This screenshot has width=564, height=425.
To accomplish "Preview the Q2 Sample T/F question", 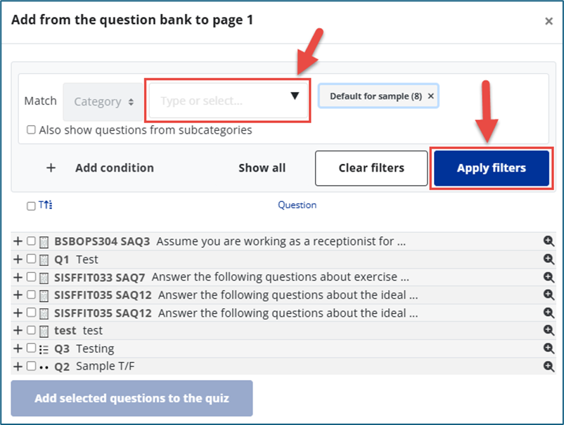I will click(x=549, y=366).
